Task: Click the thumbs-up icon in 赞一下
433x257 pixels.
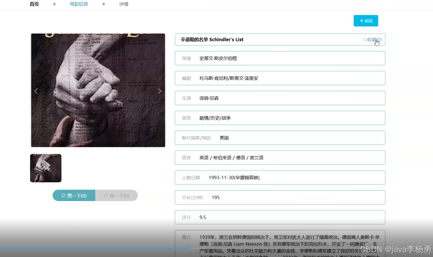Action: pyautogui.click(x=63, y=196)
